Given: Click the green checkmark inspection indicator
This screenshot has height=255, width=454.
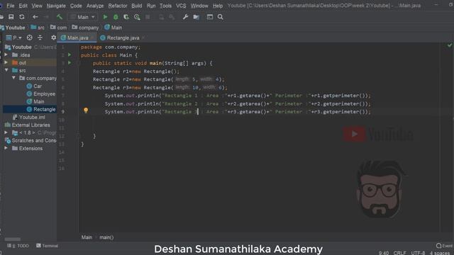Looking at the screenshot, I should click(x=450, y=45).
